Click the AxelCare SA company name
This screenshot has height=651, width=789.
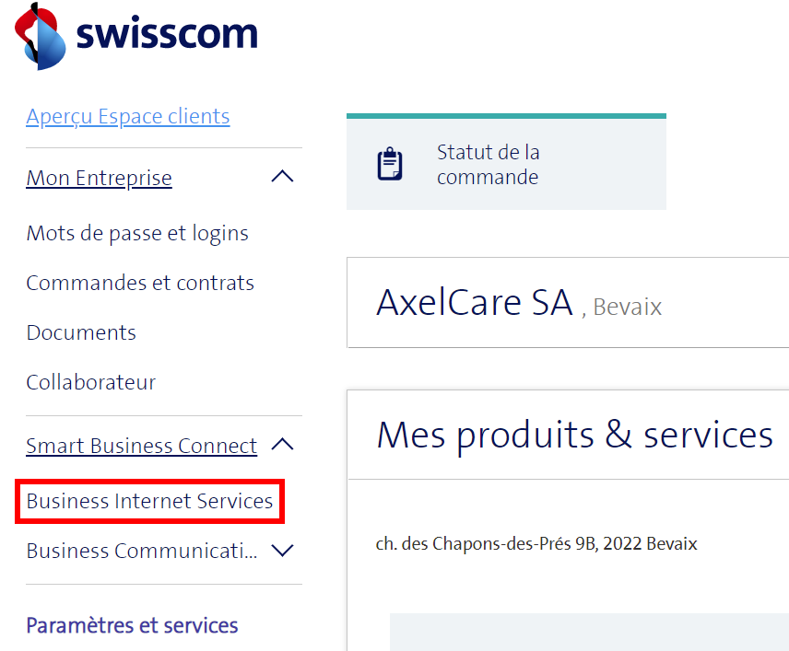click(475, 303)
